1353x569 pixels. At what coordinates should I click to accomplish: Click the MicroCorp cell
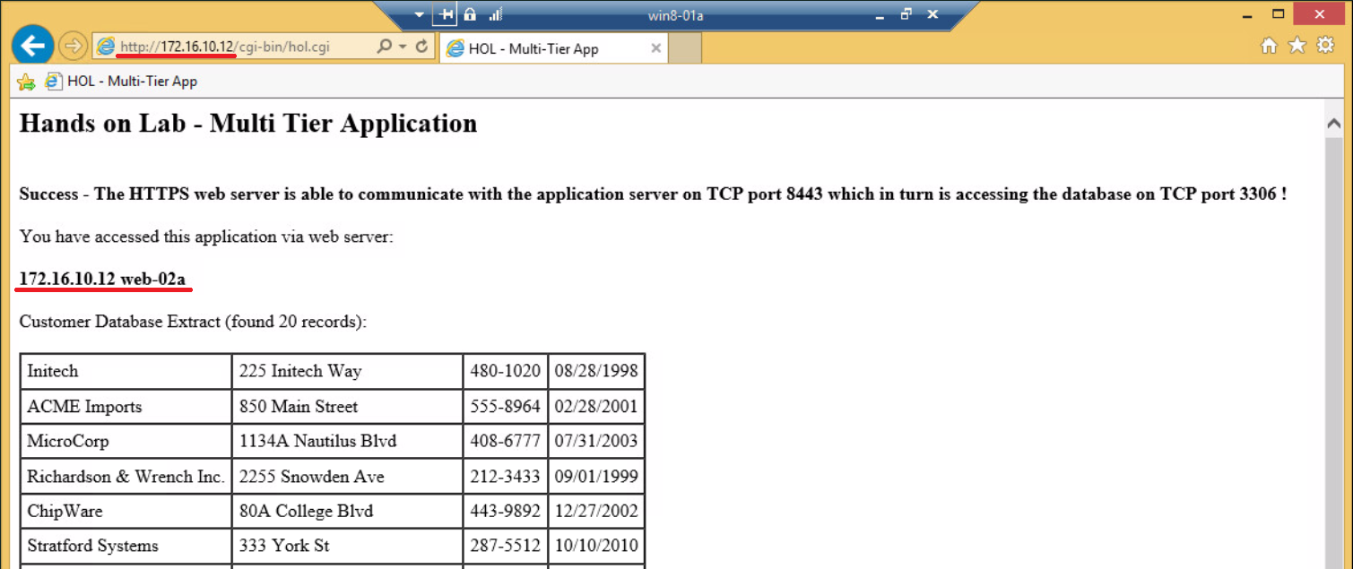[x=126, y=442]
